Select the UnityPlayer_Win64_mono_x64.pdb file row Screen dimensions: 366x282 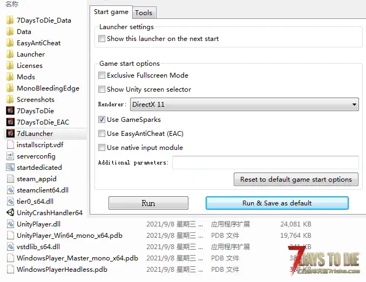click(70, 236)
